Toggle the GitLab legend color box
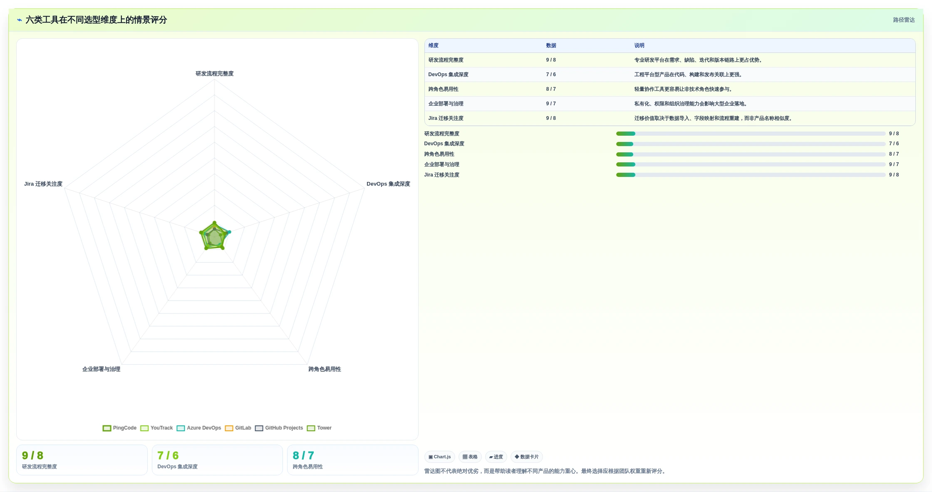Image resolution: width=932 pixels, height=492 pixels. [x=229, y=428]
